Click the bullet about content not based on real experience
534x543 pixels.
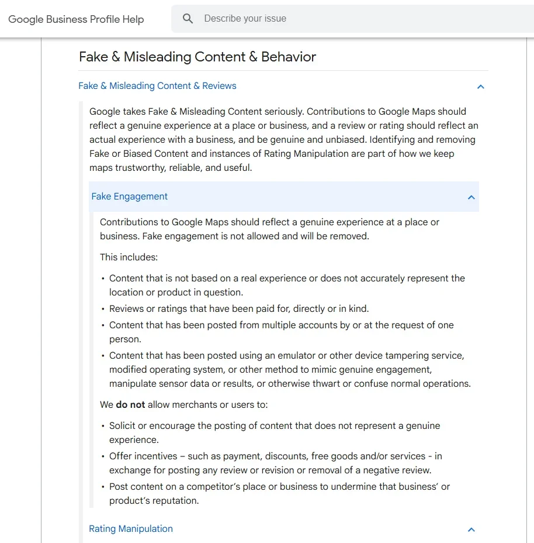tap(287, 285)
